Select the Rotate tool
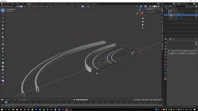This screenshot has width=198, height=111. click(x=3, y=22)
